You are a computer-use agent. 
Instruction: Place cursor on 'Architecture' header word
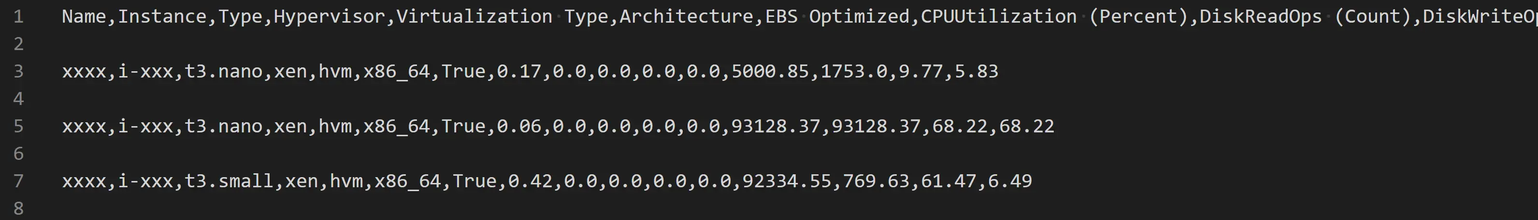tap(687, 17)
